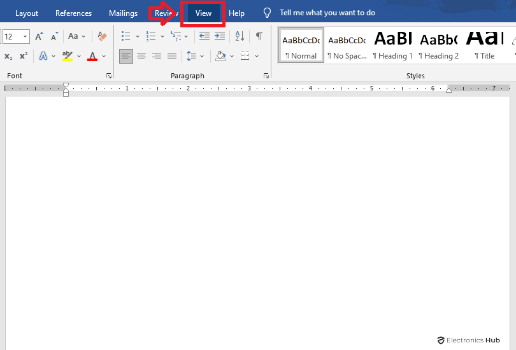Apply a numbered list
The width and height of the screenshot is (516, 350).
[x=151, y=36]
